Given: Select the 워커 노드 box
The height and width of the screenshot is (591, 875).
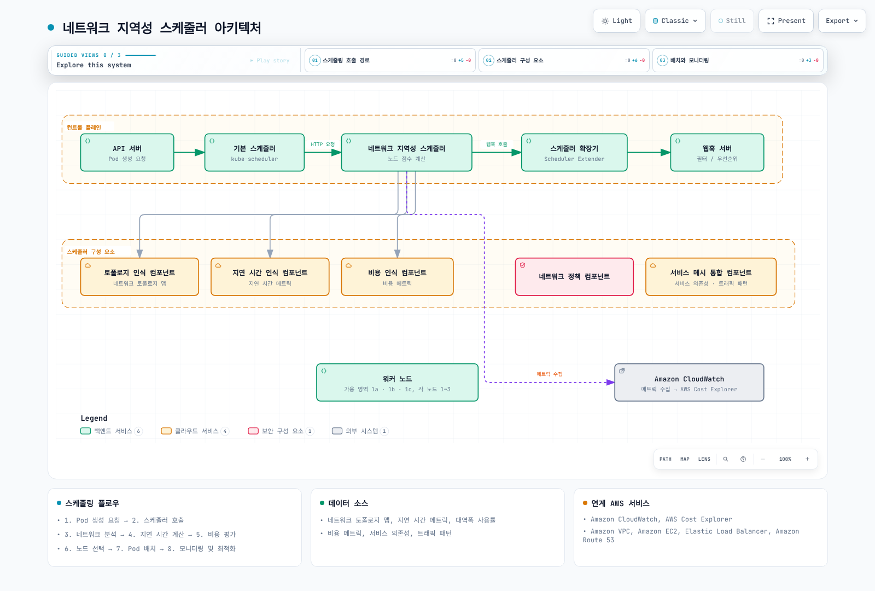Looking at the screenshot, I should click(398, 383).
